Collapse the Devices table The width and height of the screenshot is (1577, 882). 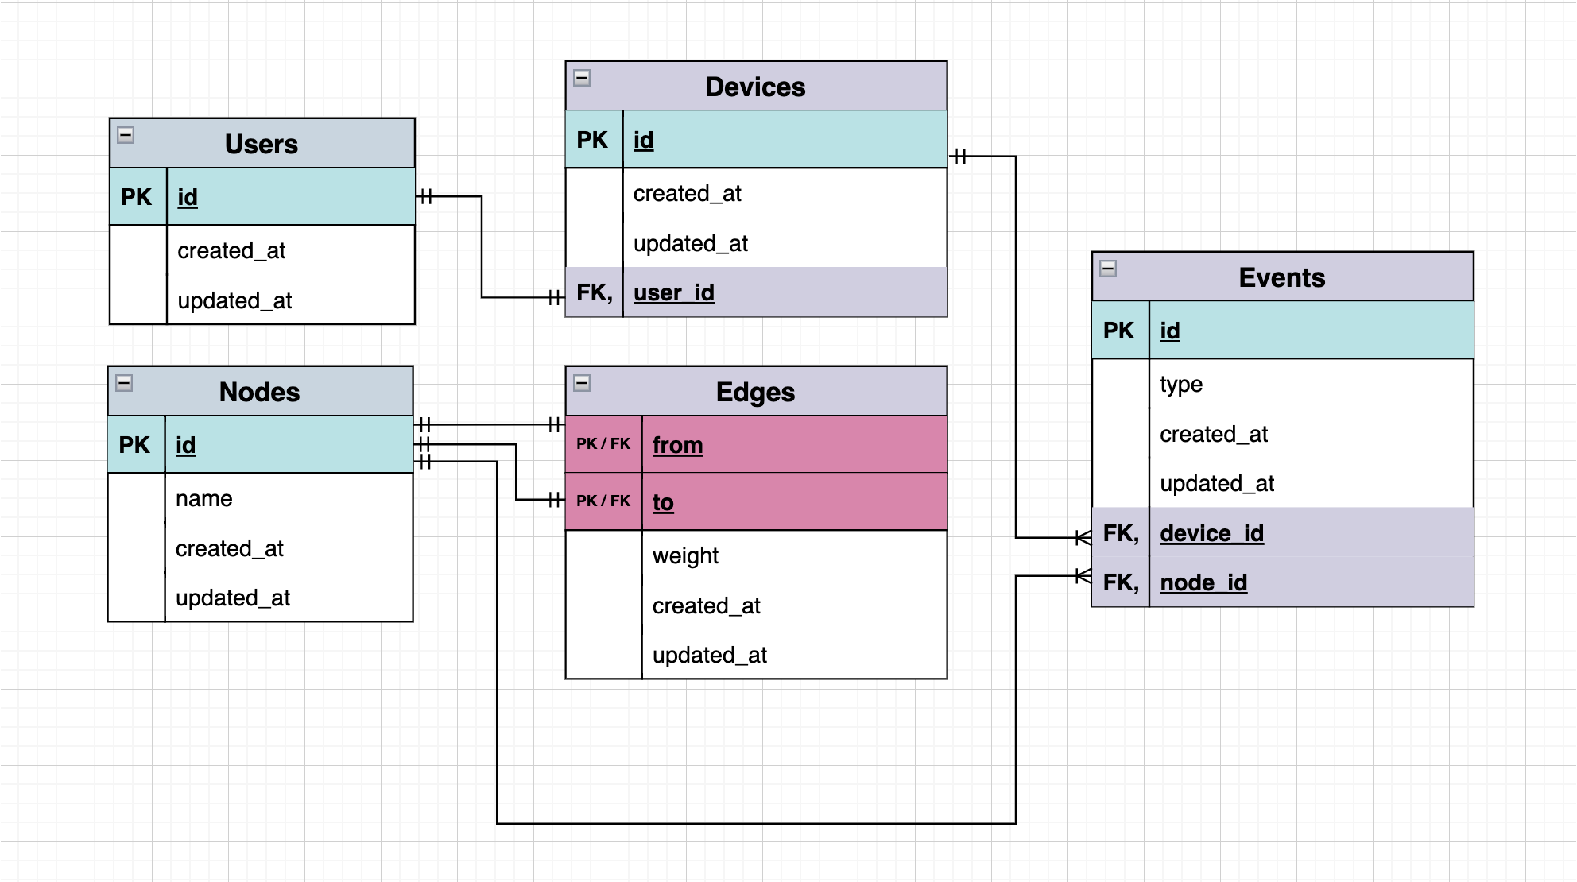[582, 78]
